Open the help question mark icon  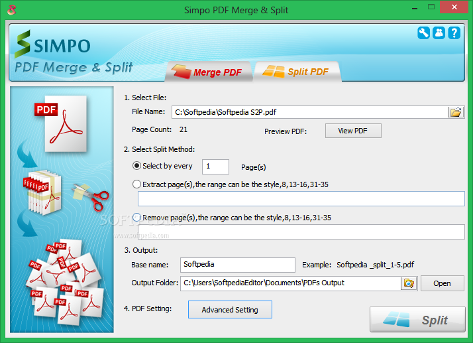click(x=454, y=33)
